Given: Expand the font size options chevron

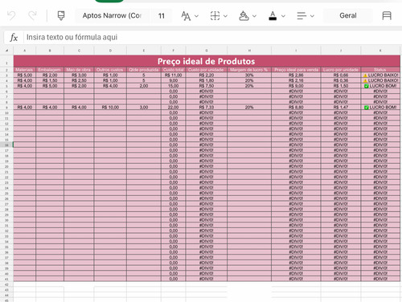Looking at the screenshot, I should (196, 16).
